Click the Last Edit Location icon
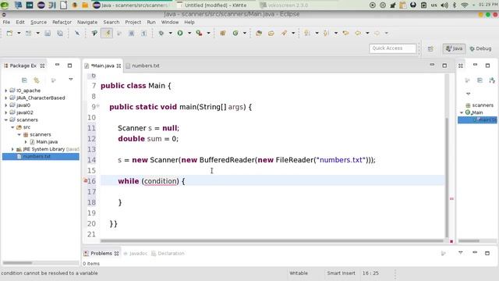Screen dimensions: 499x281 tap(345, 33)
